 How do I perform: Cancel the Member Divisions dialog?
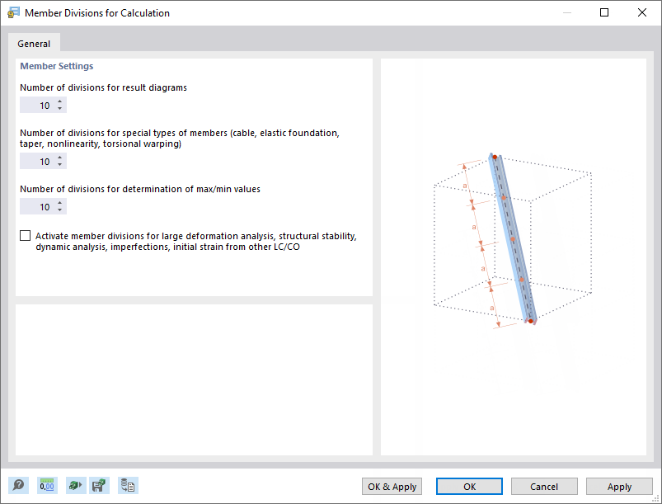544,486
